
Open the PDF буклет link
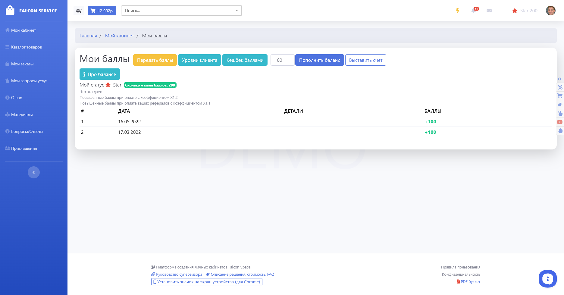pyautogui.click(x=470, y=282)
